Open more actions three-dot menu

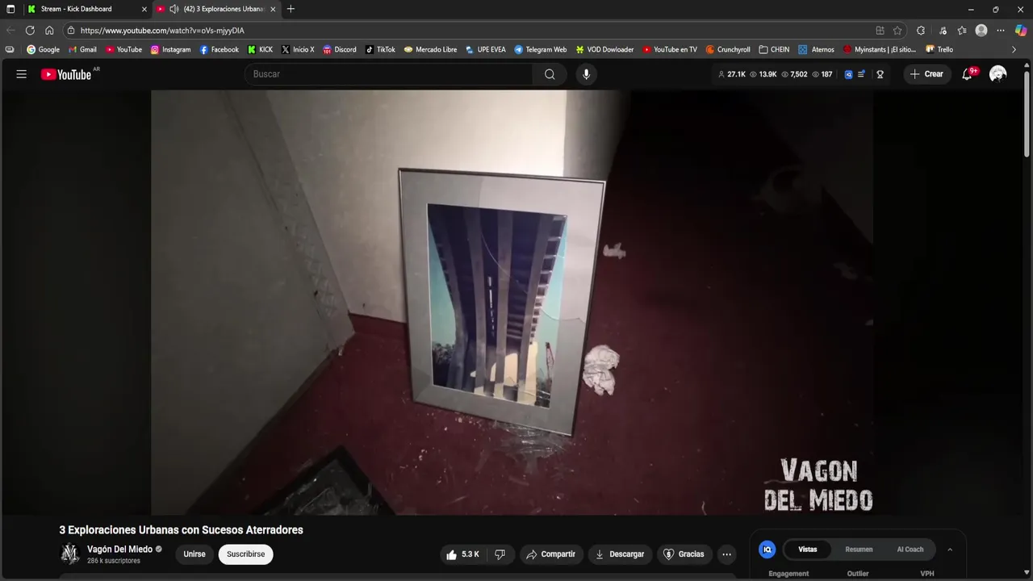(726, 554)
